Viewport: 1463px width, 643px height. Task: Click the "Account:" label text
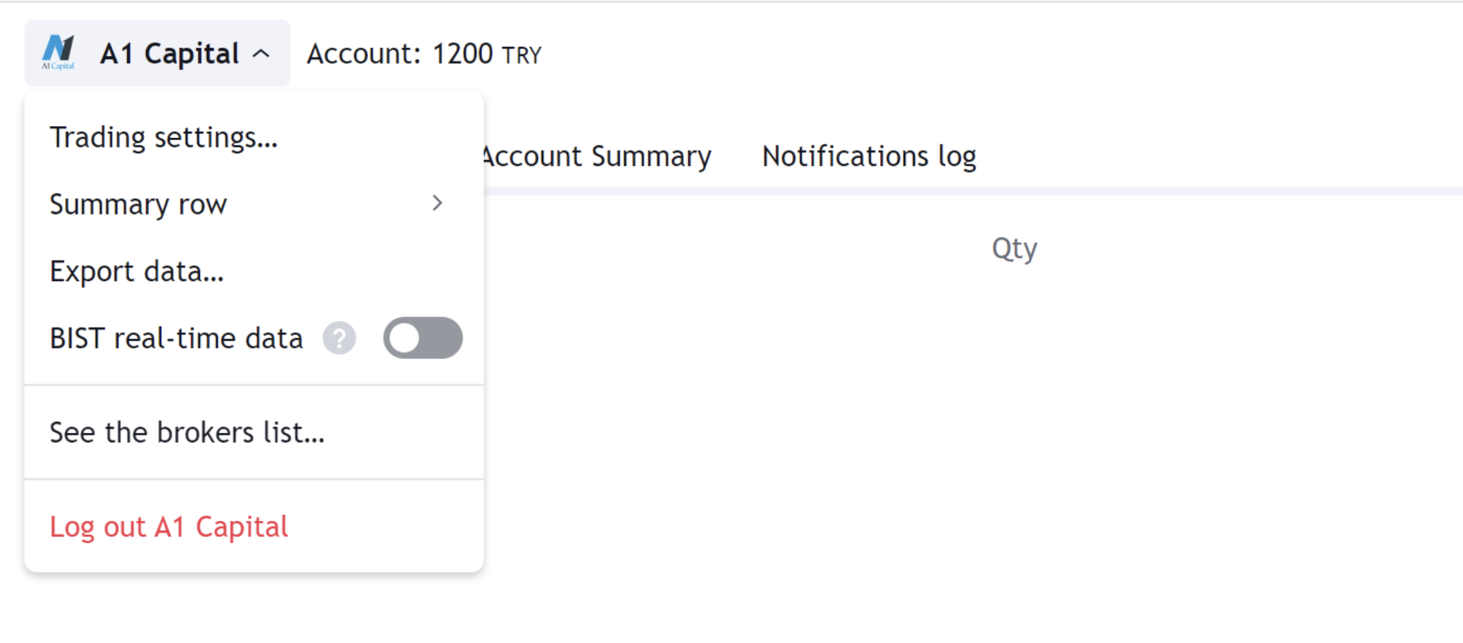coord(364,54)
